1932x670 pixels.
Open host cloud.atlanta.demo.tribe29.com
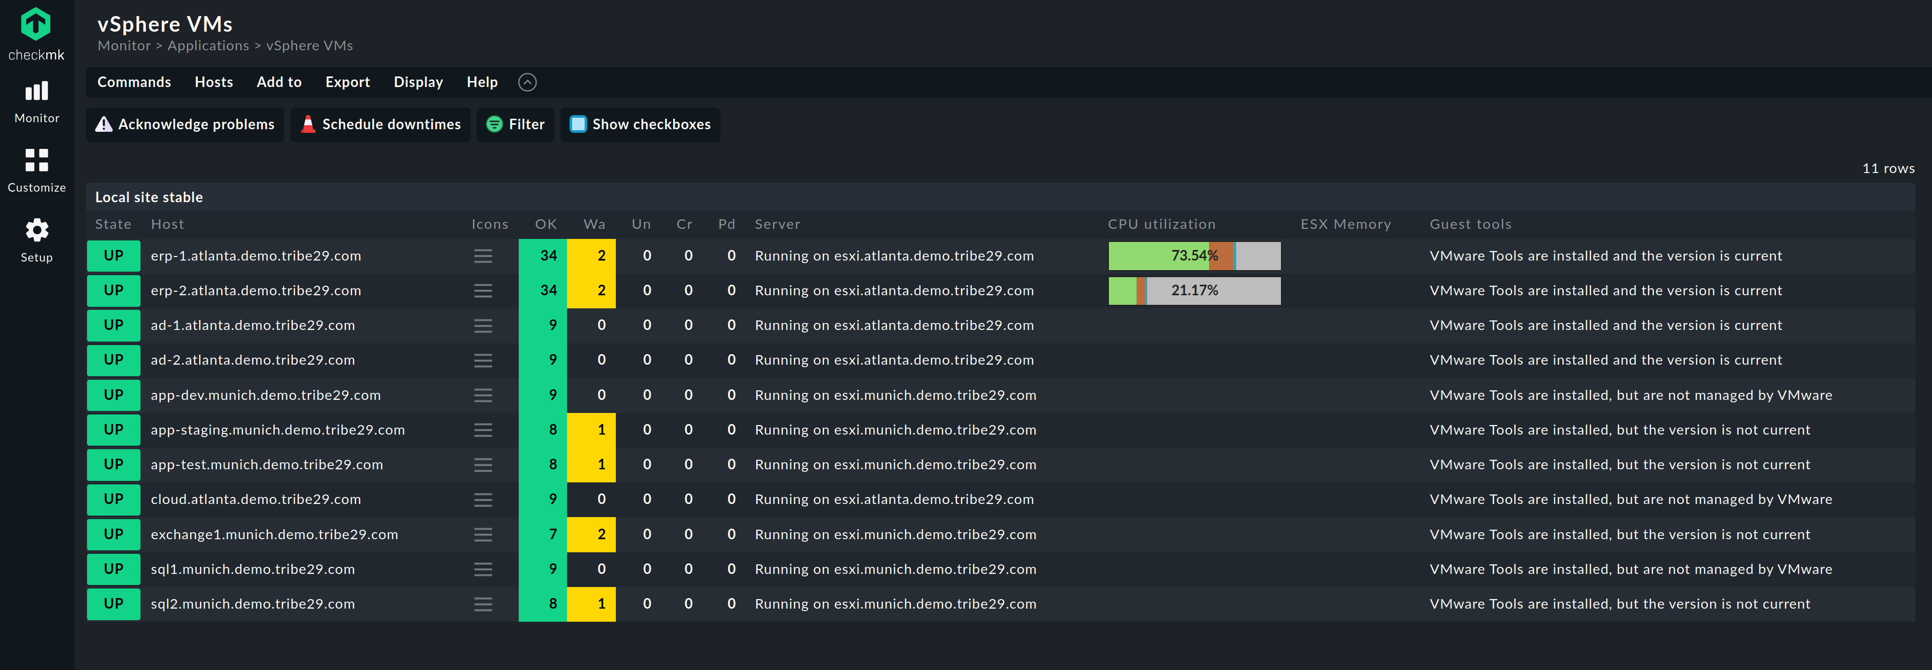click(x=256, y=499)
